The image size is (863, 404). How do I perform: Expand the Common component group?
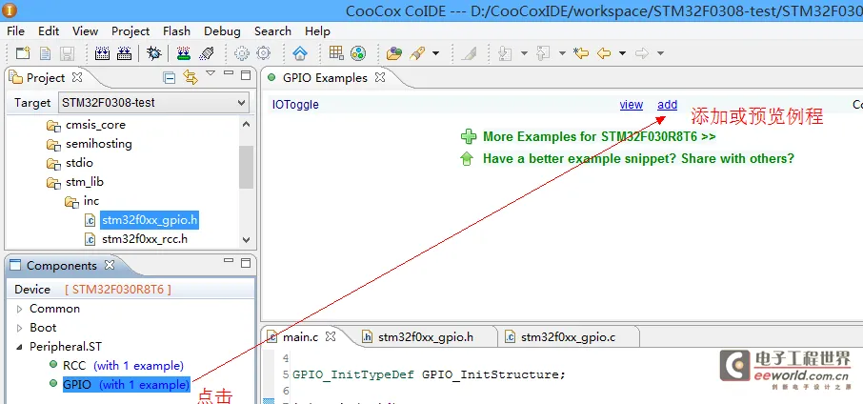pos(20,309)
